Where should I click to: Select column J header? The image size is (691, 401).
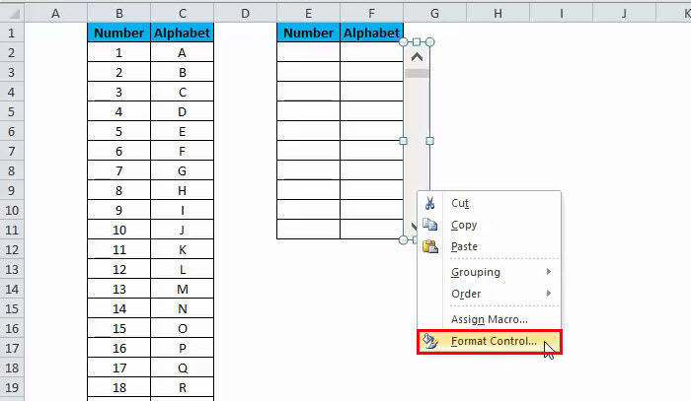(x=624, y=13)
